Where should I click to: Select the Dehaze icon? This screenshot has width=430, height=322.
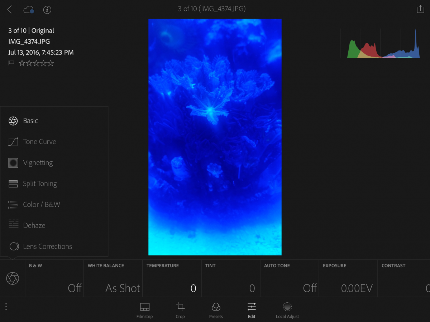point(13,225)
